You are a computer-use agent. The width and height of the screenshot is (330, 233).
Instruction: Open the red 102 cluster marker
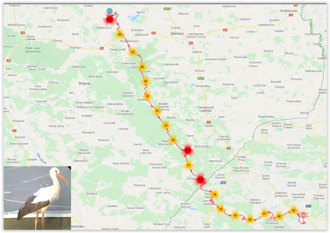[x=200, y=180]
